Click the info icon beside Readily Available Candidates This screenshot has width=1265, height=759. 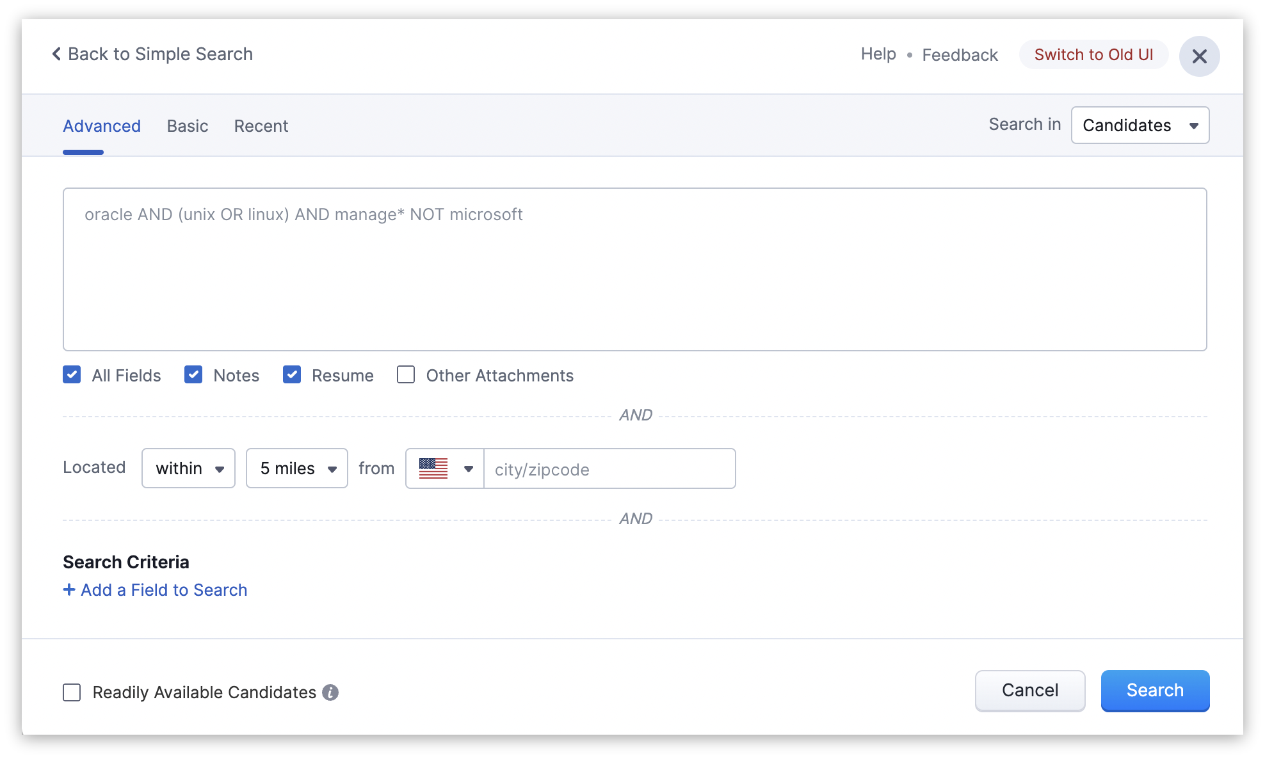tap(330, 692)
